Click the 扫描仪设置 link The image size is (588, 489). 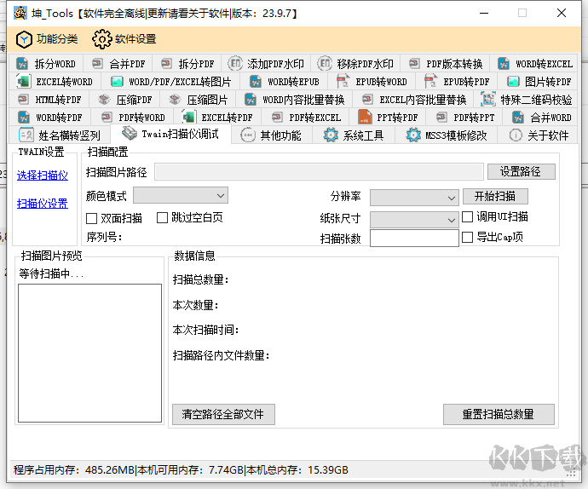(x=43, y=204)
